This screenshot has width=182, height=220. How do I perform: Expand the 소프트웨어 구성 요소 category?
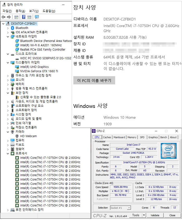tap(8, 106)
